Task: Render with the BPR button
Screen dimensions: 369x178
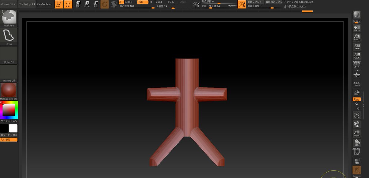Action: click(357, 15)
